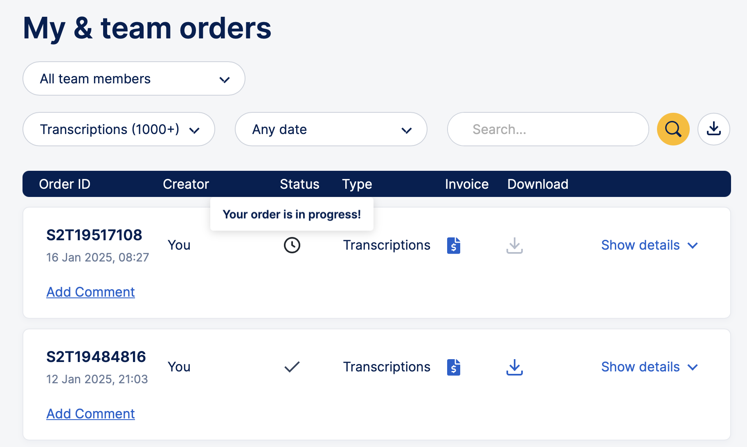Sort by the Status column header
The height and width of the screenshot is (447, 747).
(x=299, y=184)
